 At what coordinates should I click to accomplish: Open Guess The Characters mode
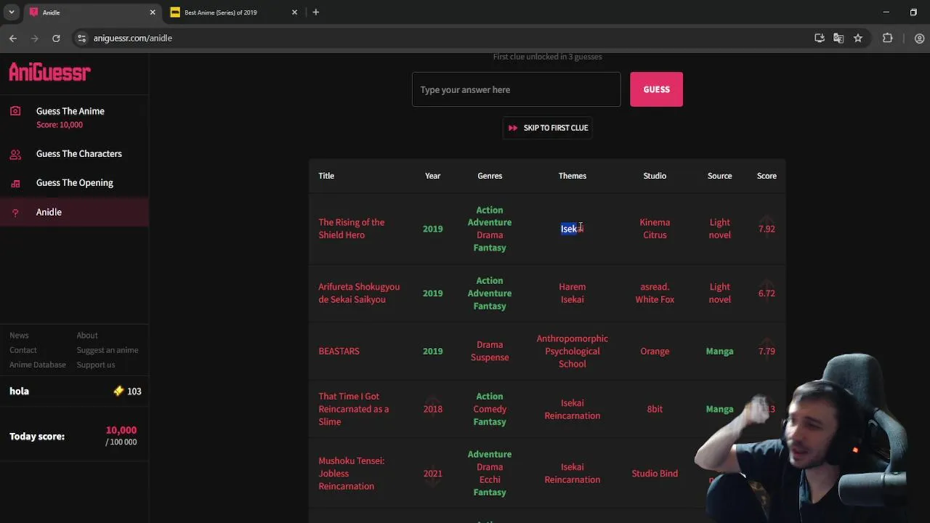(79, 154)
